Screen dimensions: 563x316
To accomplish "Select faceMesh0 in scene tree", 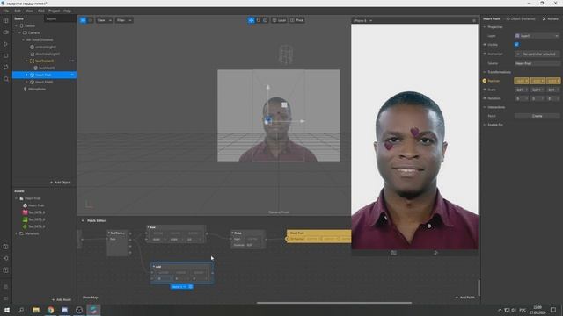I will (47, 68).
